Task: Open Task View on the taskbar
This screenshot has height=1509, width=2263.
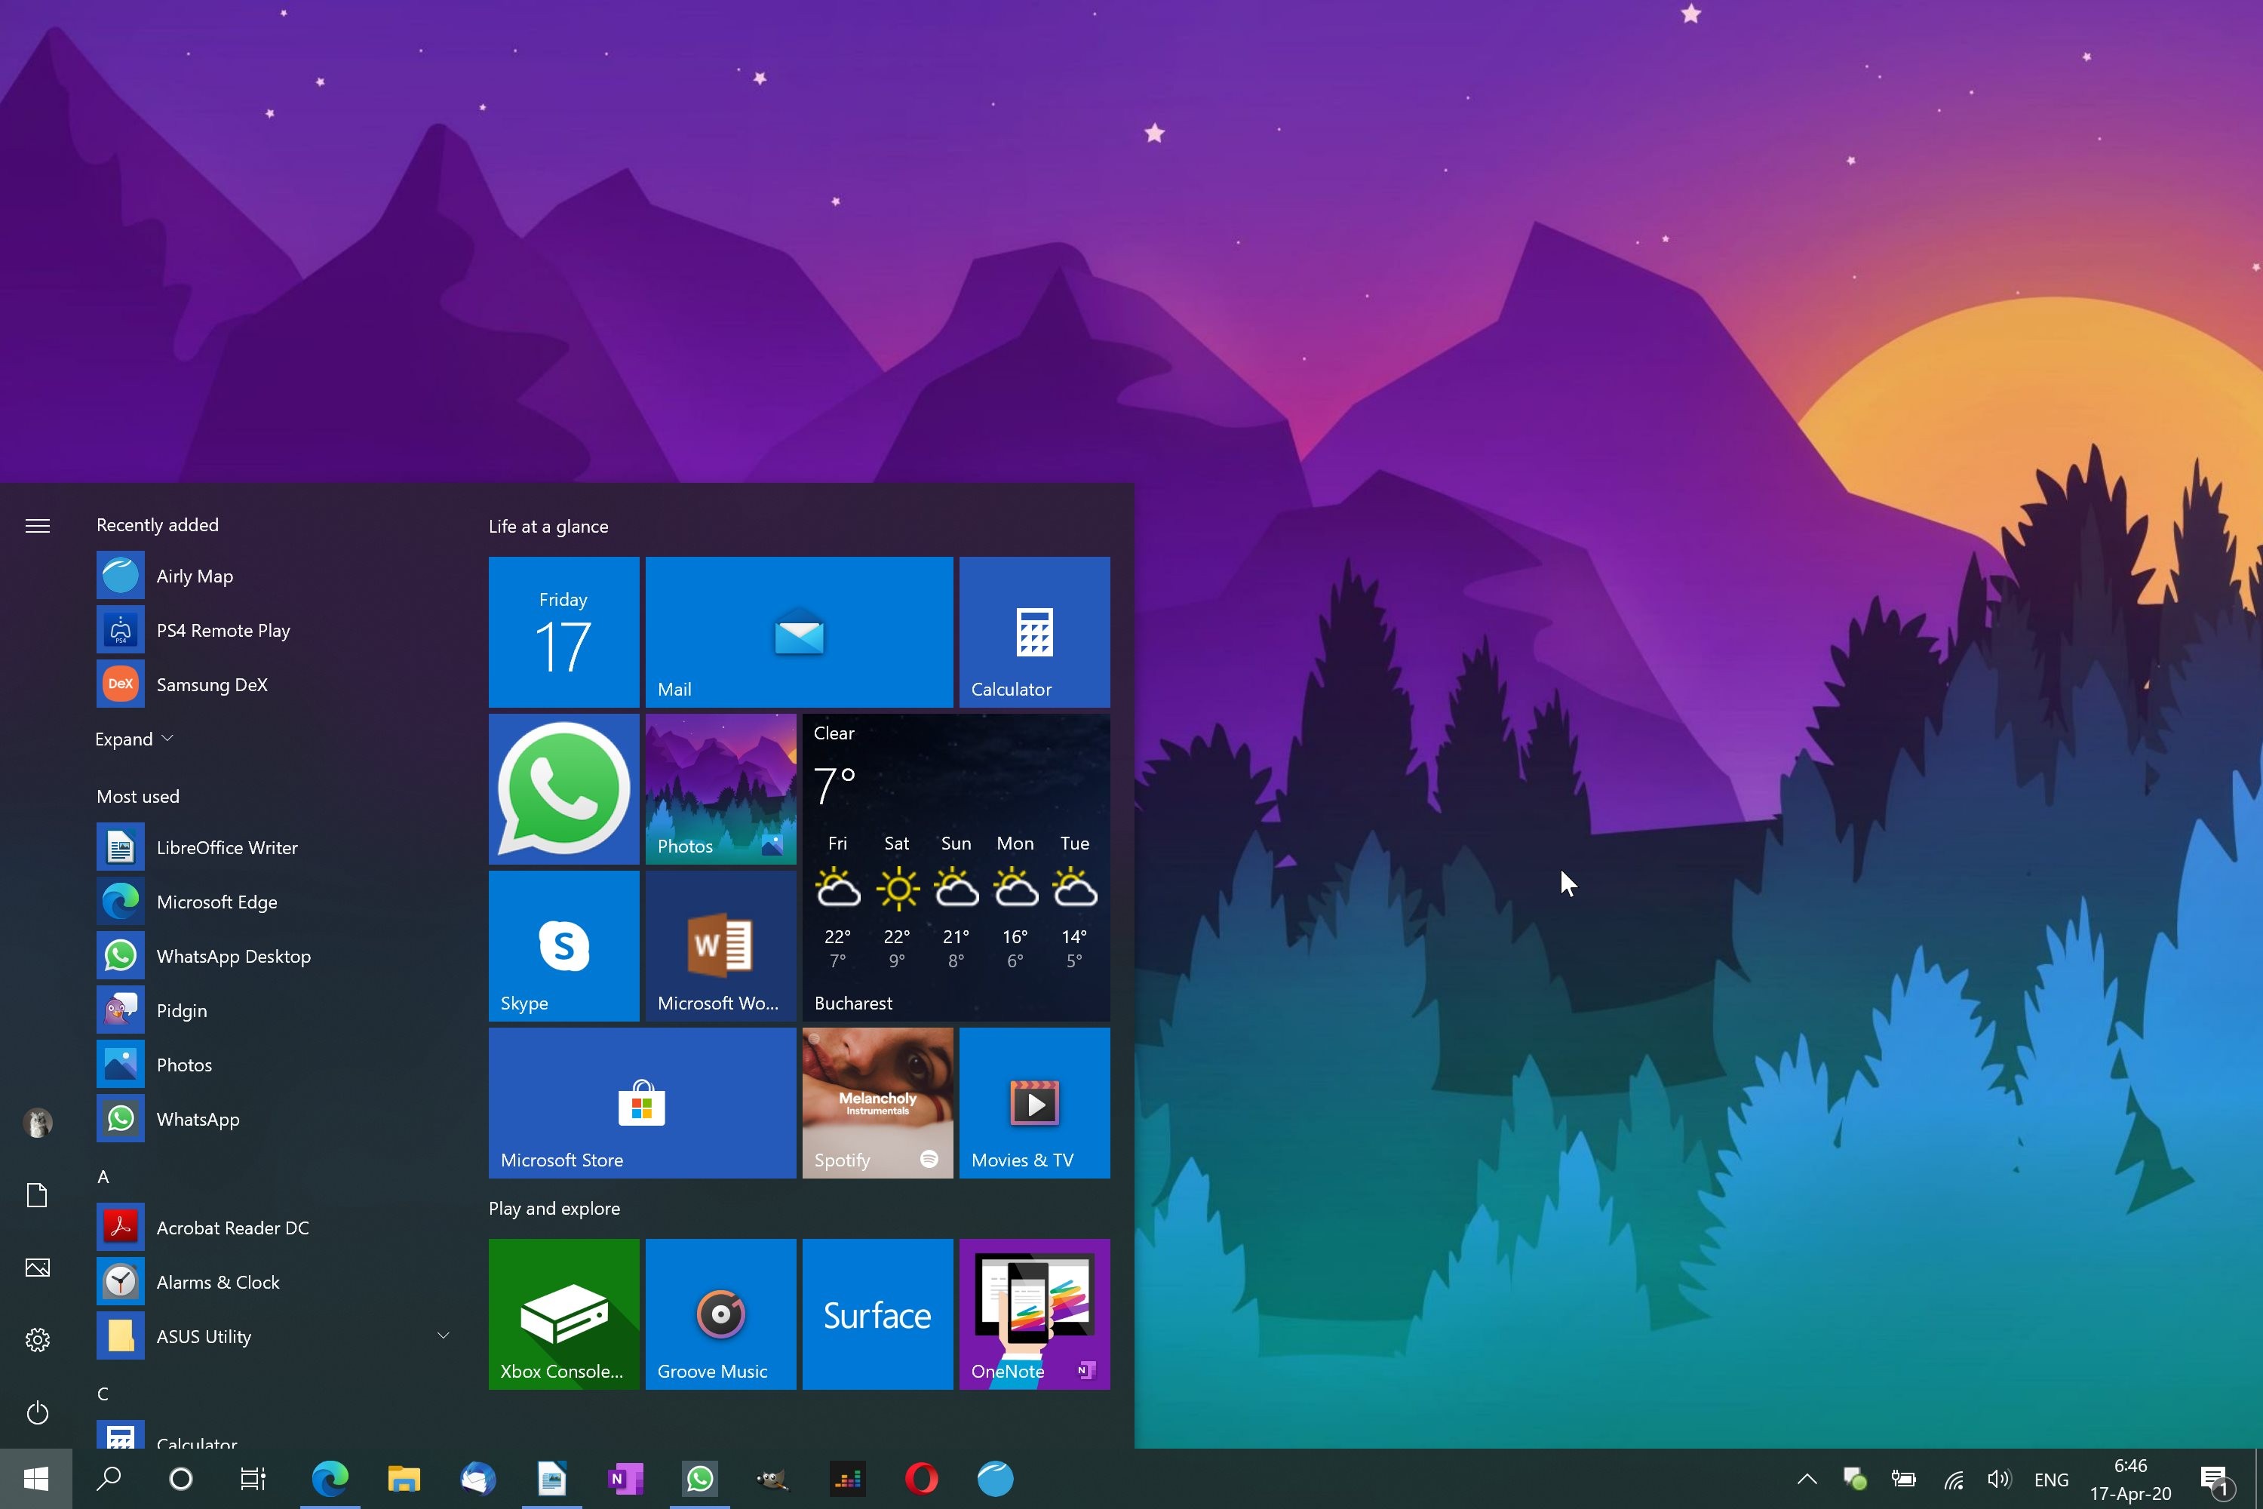Action: click(x=252, y=1479)
